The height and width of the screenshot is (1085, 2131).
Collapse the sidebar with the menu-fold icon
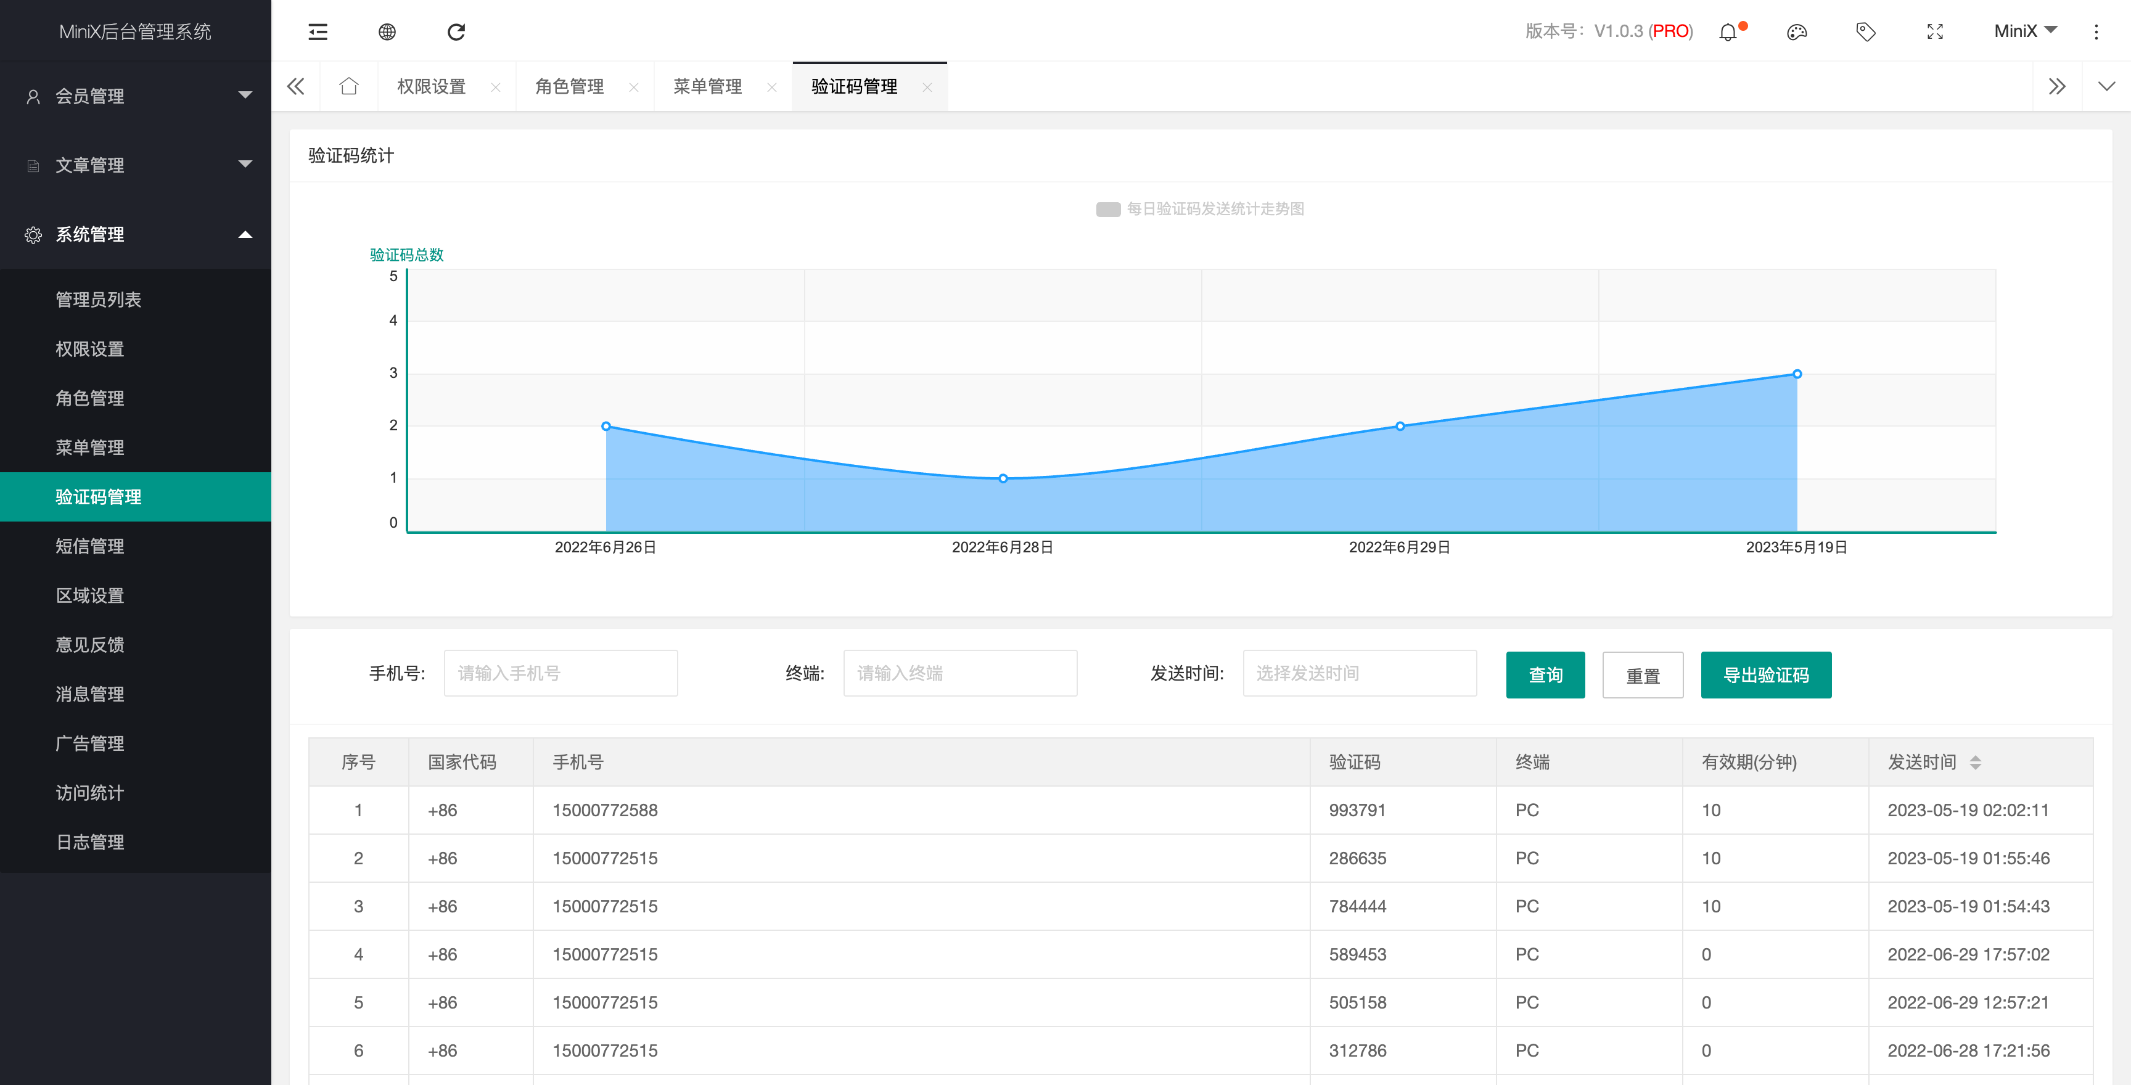click(x=318, y=31)
